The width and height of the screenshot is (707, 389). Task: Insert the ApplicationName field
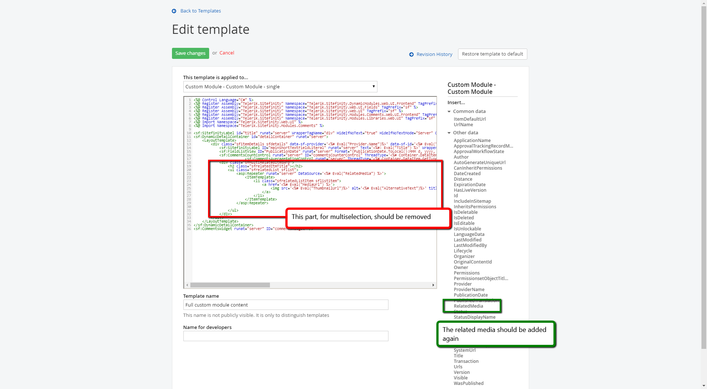(x=472, y=141)
